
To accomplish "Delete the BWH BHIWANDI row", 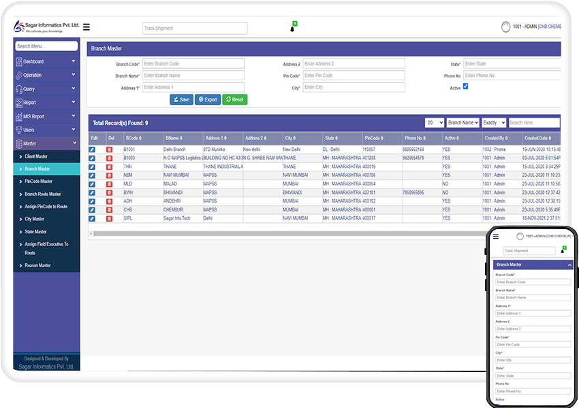I will (109, 192).
